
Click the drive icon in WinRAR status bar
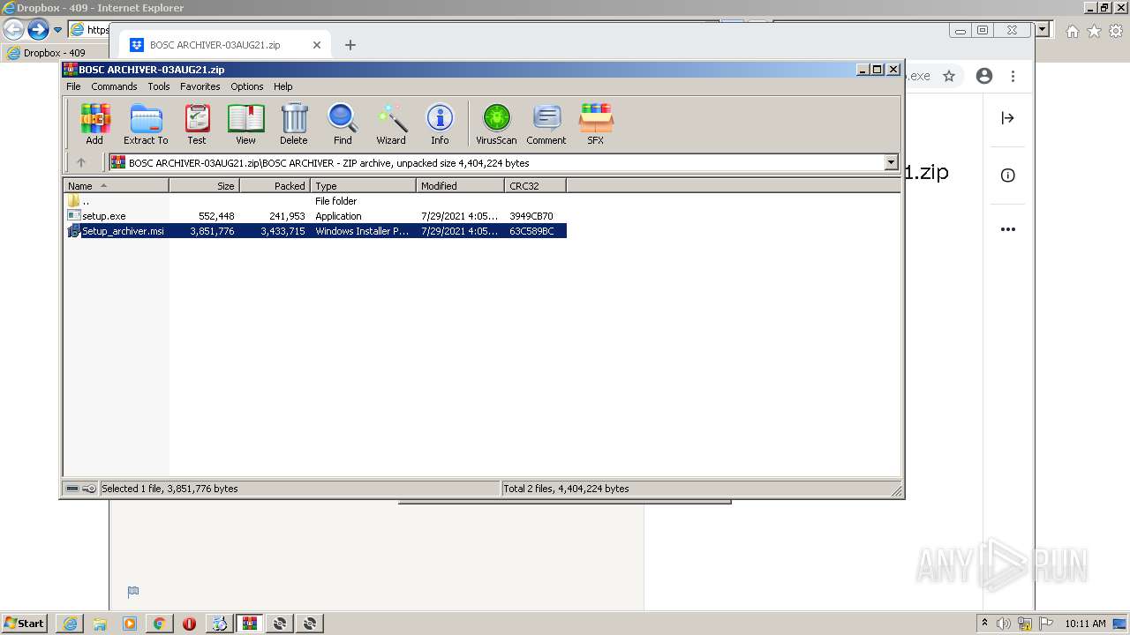[x=72, y=488]
